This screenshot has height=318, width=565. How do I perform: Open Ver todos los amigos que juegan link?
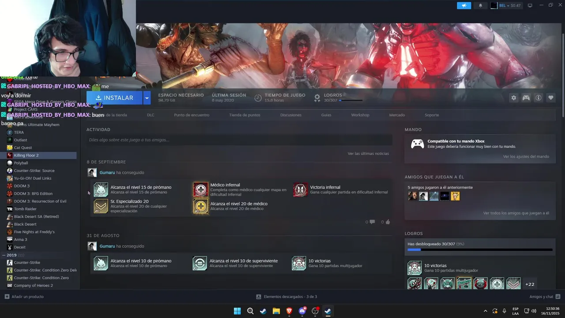[516, 213]
